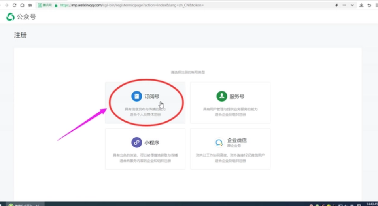
Task: Click the blue 订阅号 icon
Action: [x=136, y=96]
